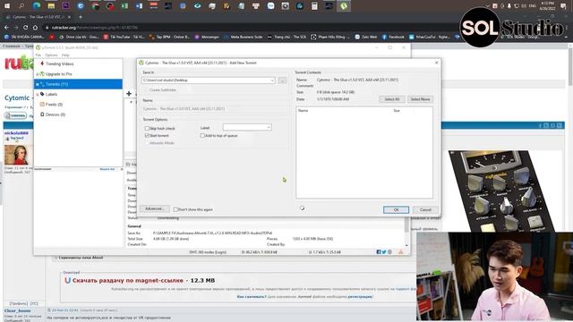Expand the Upgrade to Pro node
Viewport: 573px width, 322px height.
tap(37, 74)
